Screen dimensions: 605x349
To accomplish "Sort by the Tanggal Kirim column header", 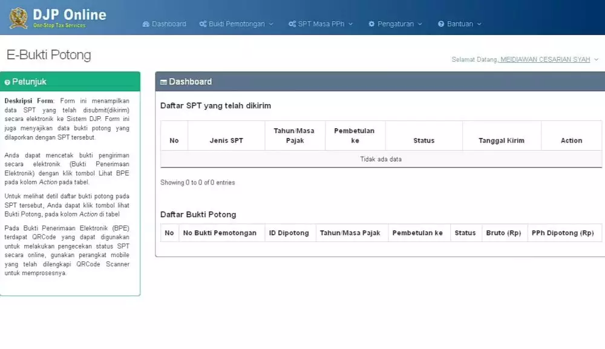I will point(502,140).
